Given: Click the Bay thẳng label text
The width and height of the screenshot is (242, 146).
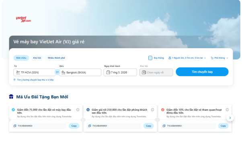Looking at the screenshot, I should (x=159, y=58).
